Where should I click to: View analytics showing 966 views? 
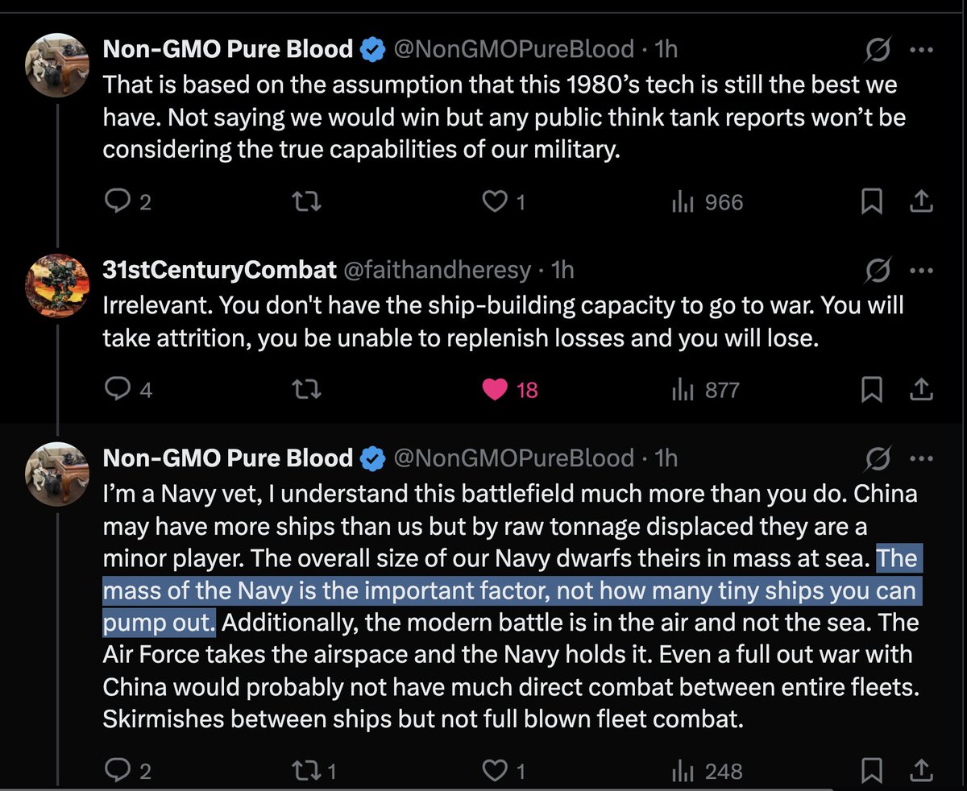coord(708,201)
